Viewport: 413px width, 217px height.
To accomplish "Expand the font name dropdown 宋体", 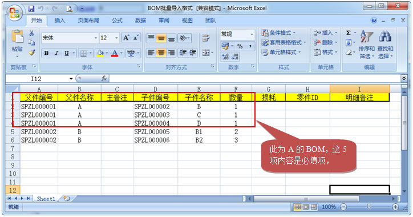I will coord(96,38).
